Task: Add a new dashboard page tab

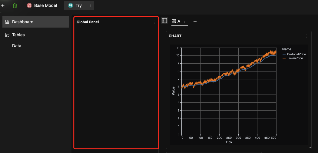Action: [195, 21]
